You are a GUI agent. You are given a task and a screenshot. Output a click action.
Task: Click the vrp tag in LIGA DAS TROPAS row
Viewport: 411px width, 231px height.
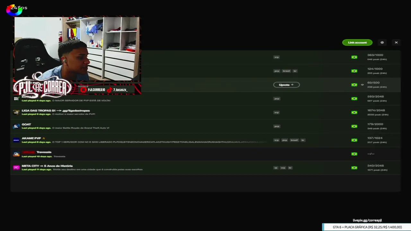[x=276, y=112]
